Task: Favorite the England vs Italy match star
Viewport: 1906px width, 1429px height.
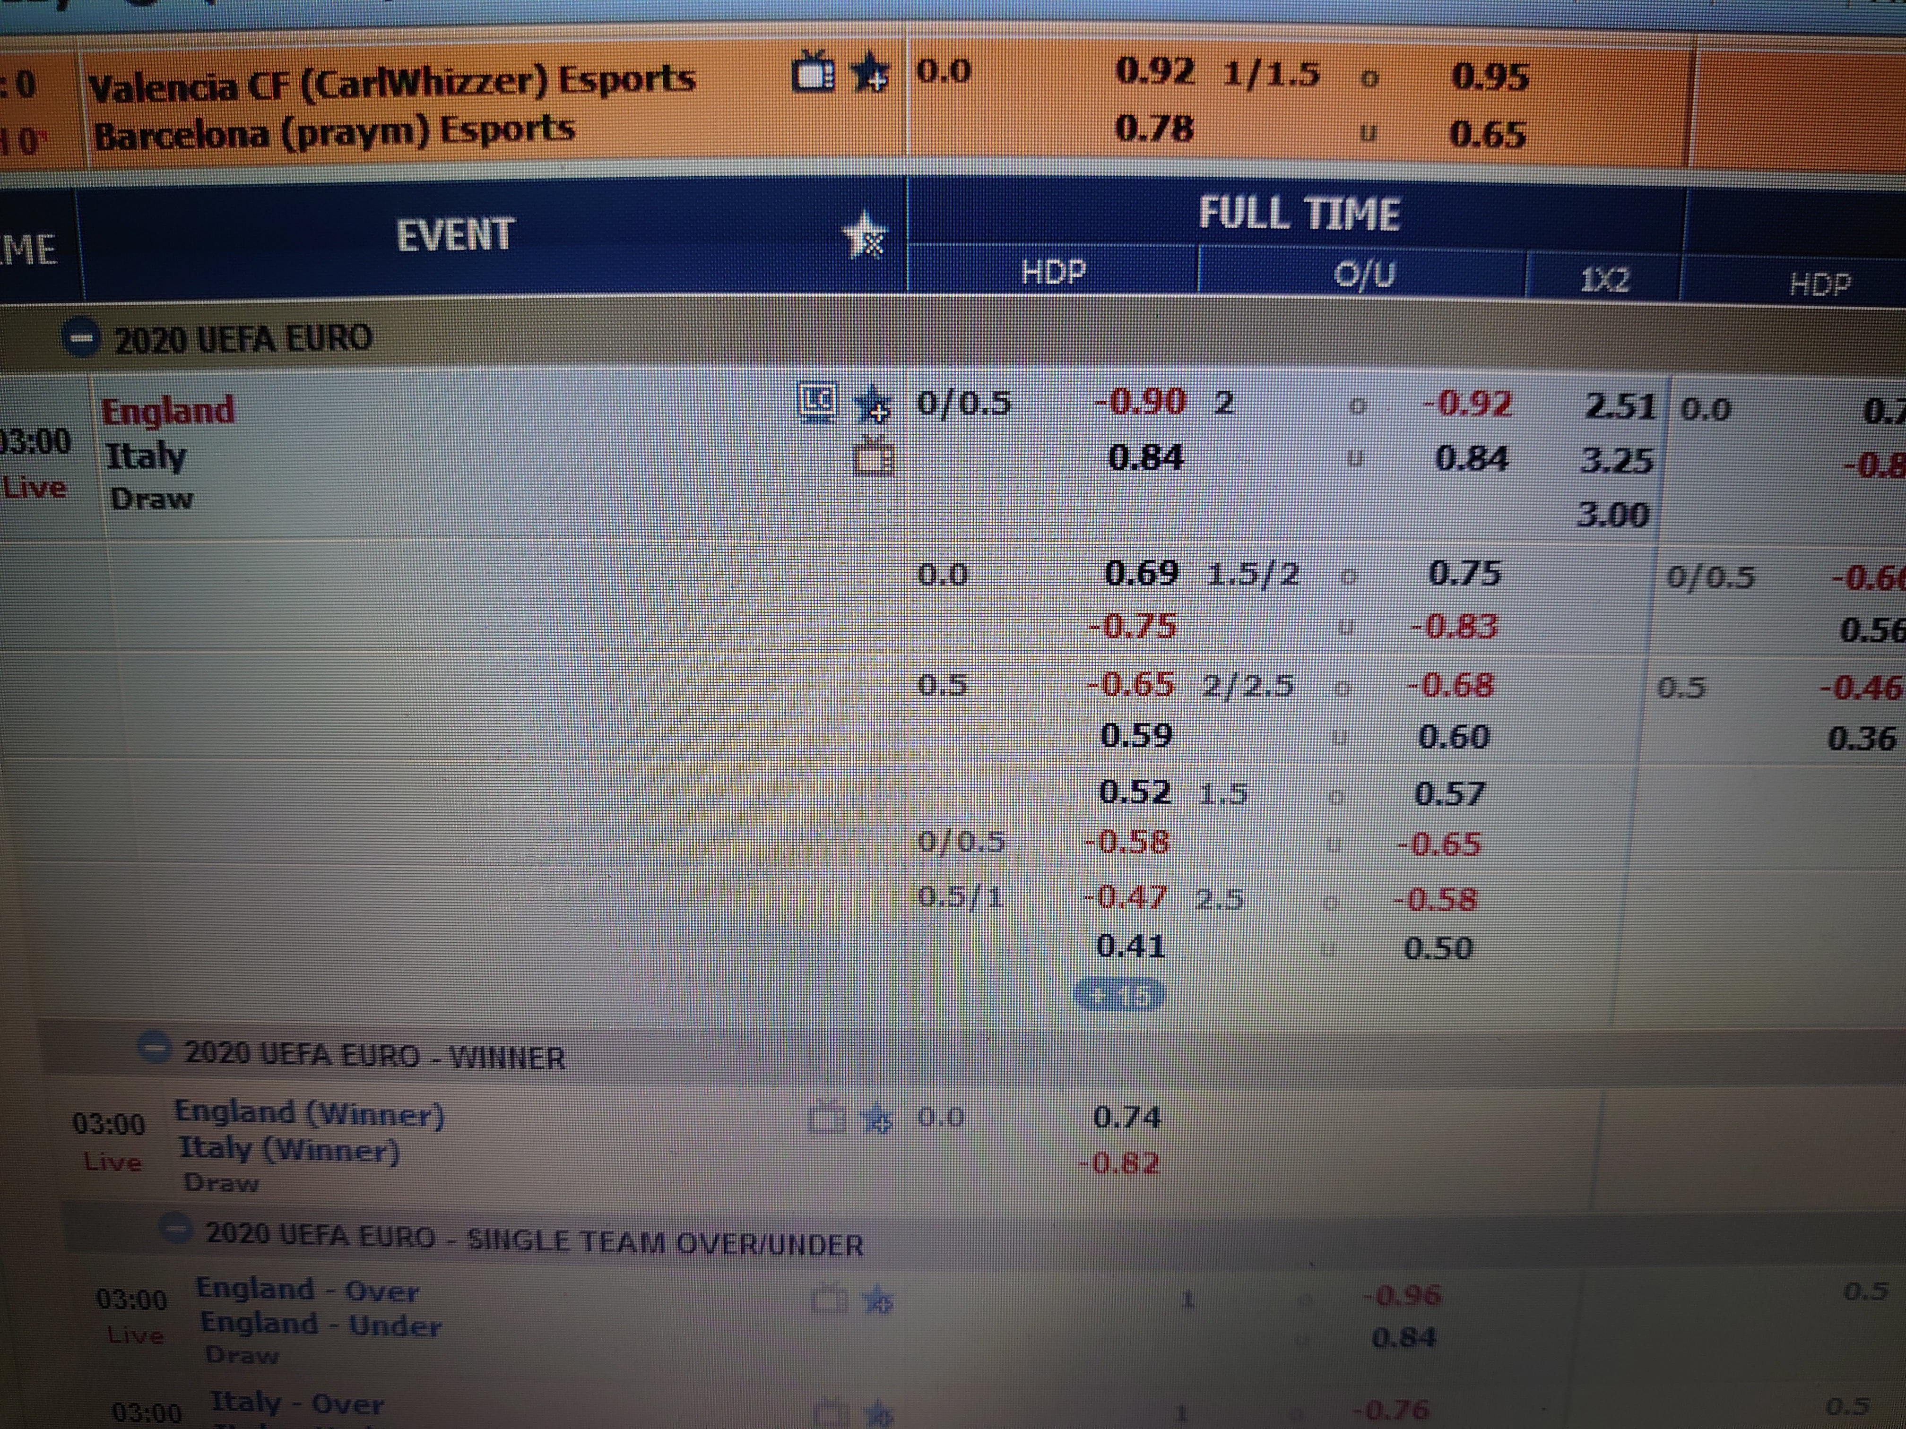Action: click(873, 404)
